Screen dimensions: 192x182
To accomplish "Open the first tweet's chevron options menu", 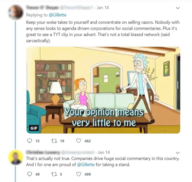I will pyautogui.click(x=178, y=8).
